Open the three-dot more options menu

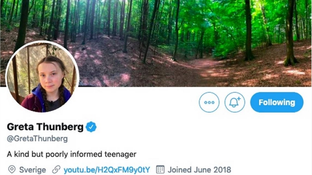[209, 102]
